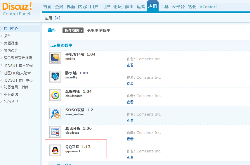
Task: Click the qqconnect identifier text
Action: point(73,151)
